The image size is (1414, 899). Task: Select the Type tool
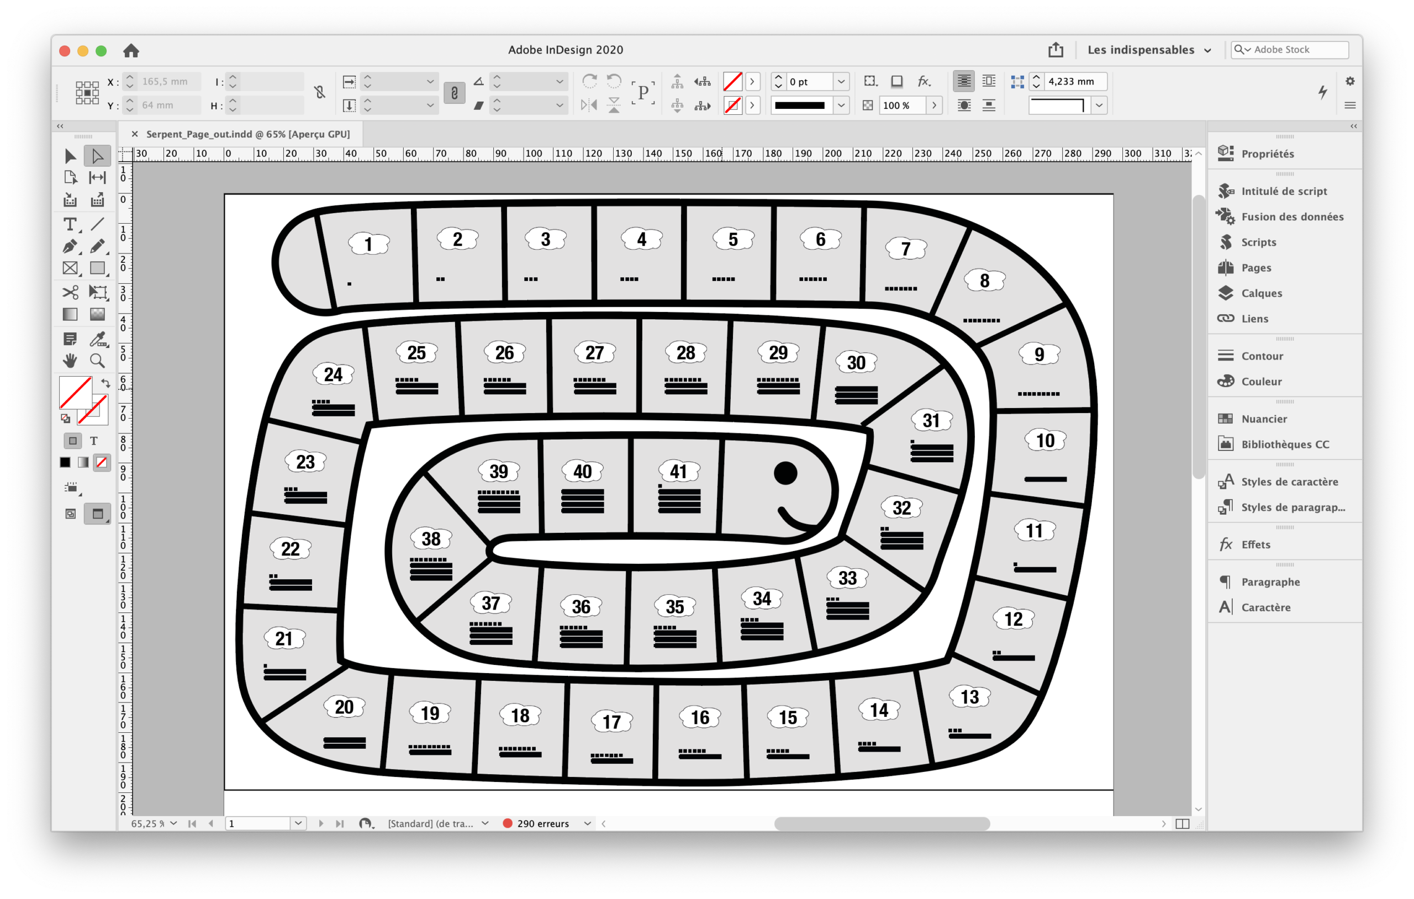click(70, 224)
